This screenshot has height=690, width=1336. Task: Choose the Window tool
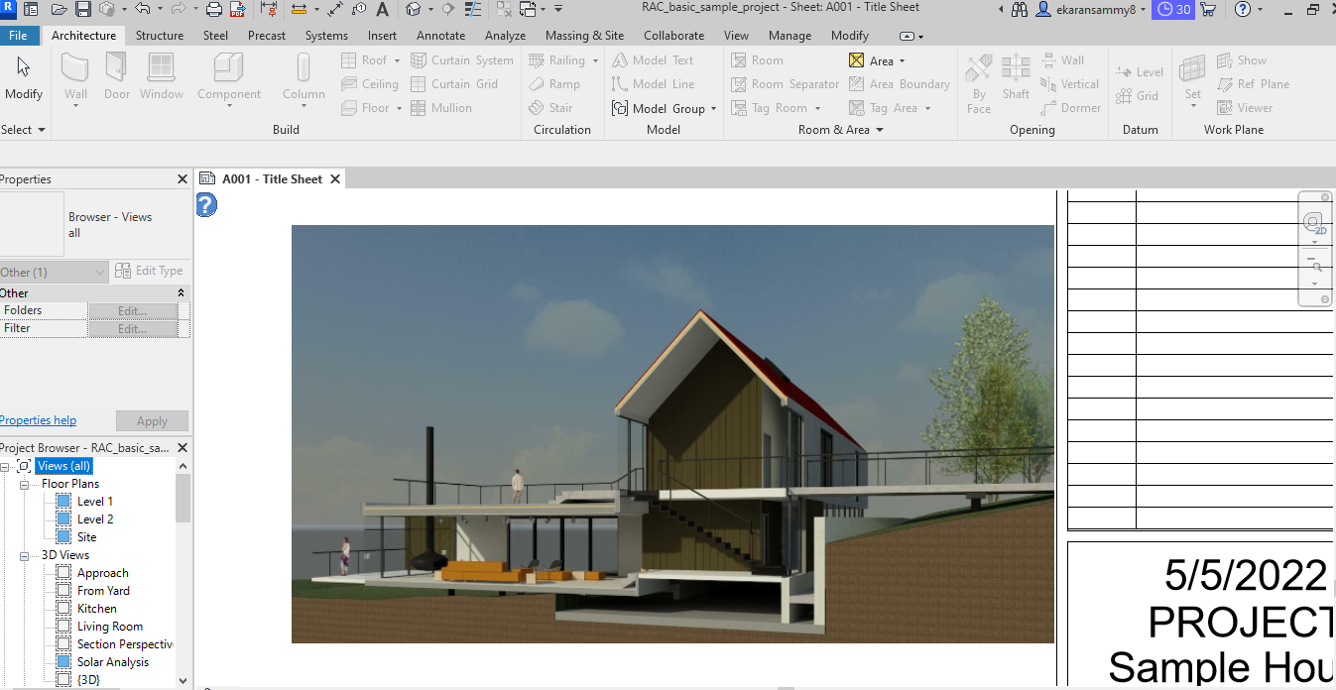pyautogui.click(x=162, y=77)
